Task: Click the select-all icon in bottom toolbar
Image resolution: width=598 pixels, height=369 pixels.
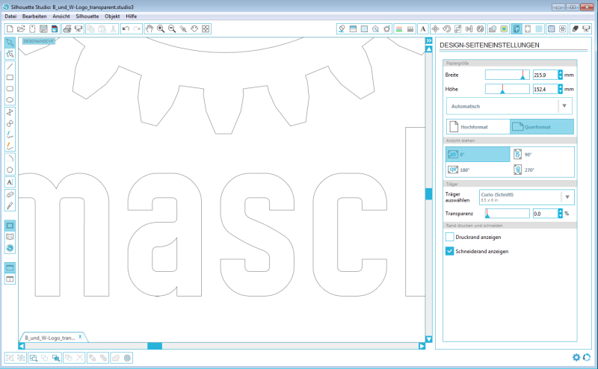Action: click(x=33, y=358)
